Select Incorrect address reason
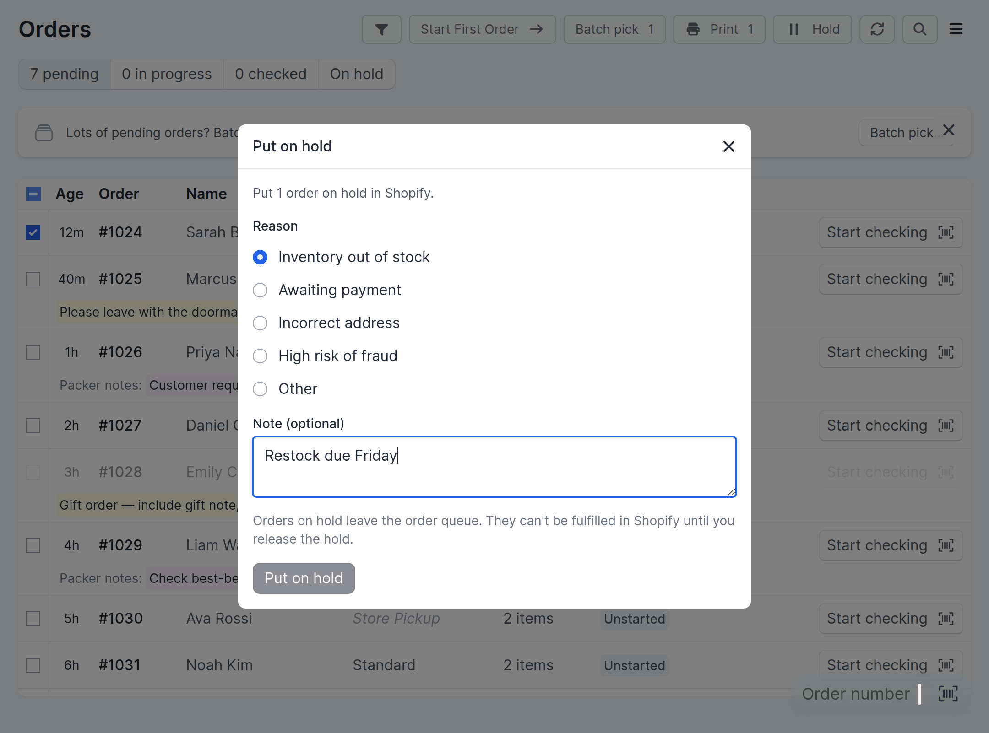This screenshot has width=989, height=733. pyautogui.click(x=260, y=323)
